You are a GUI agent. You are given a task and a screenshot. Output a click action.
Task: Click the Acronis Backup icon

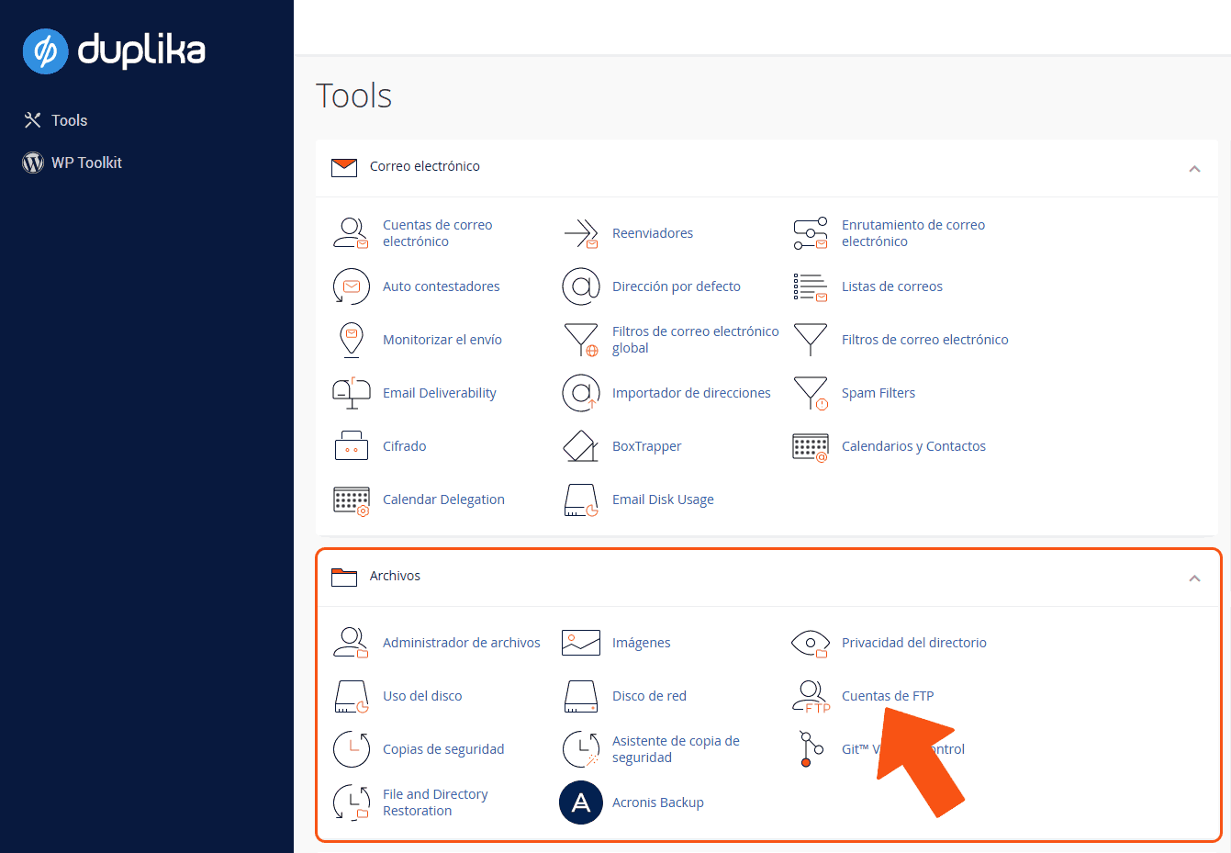coord(580,802)
